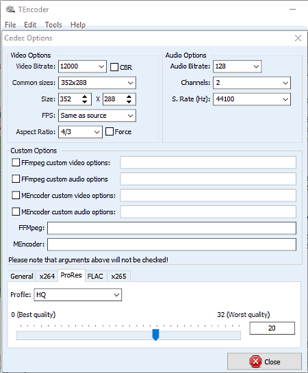Expand the Channels dropdown

[x=285, y=83]
